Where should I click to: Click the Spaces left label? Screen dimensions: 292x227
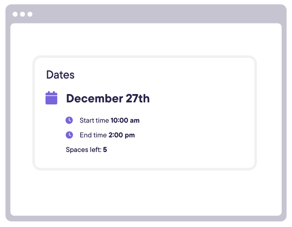[x=84, y=150]
